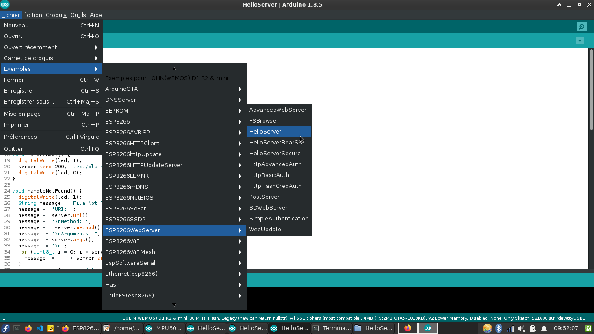Image resolution: width=594 pixels, height=334 pixels.
Task: Switch to /home/... text editor taskbar window
Action: (x=123, y=328)
